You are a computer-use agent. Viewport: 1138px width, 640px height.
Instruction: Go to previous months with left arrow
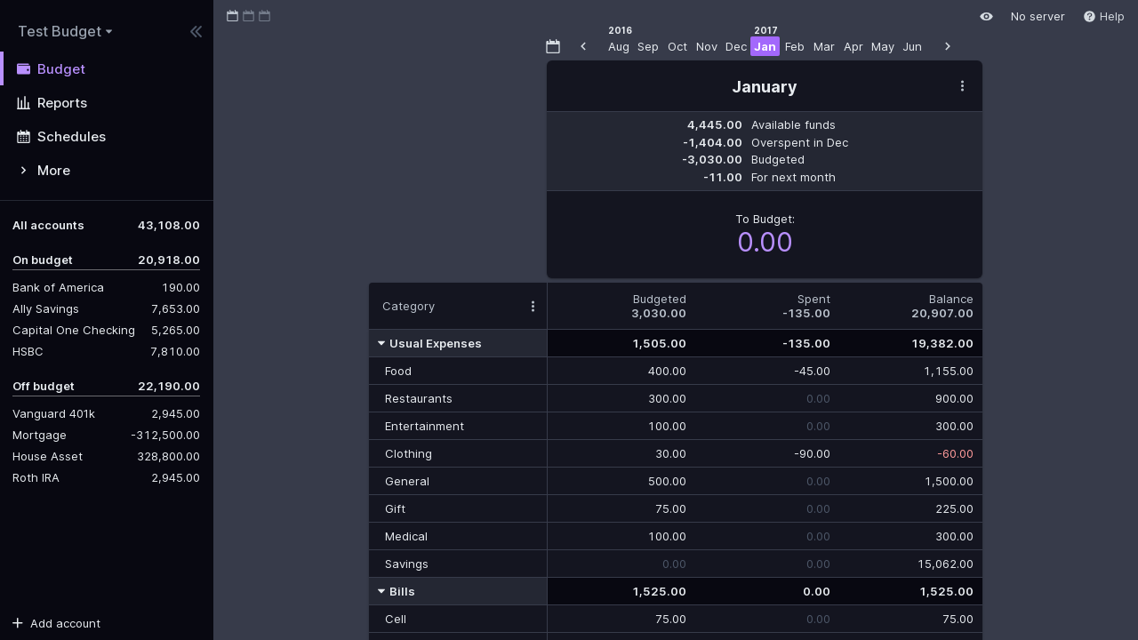click(583, 46)
